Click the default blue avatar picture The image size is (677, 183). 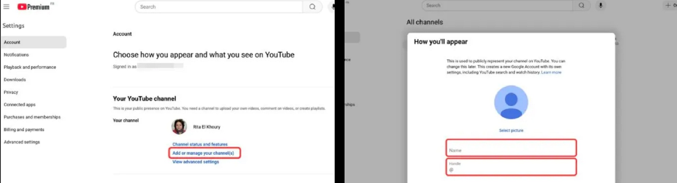pyautogui.click(x=511, y=102)
